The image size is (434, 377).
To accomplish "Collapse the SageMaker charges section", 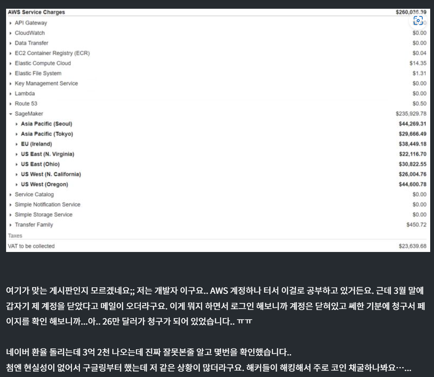I will (x=11, y=114).
